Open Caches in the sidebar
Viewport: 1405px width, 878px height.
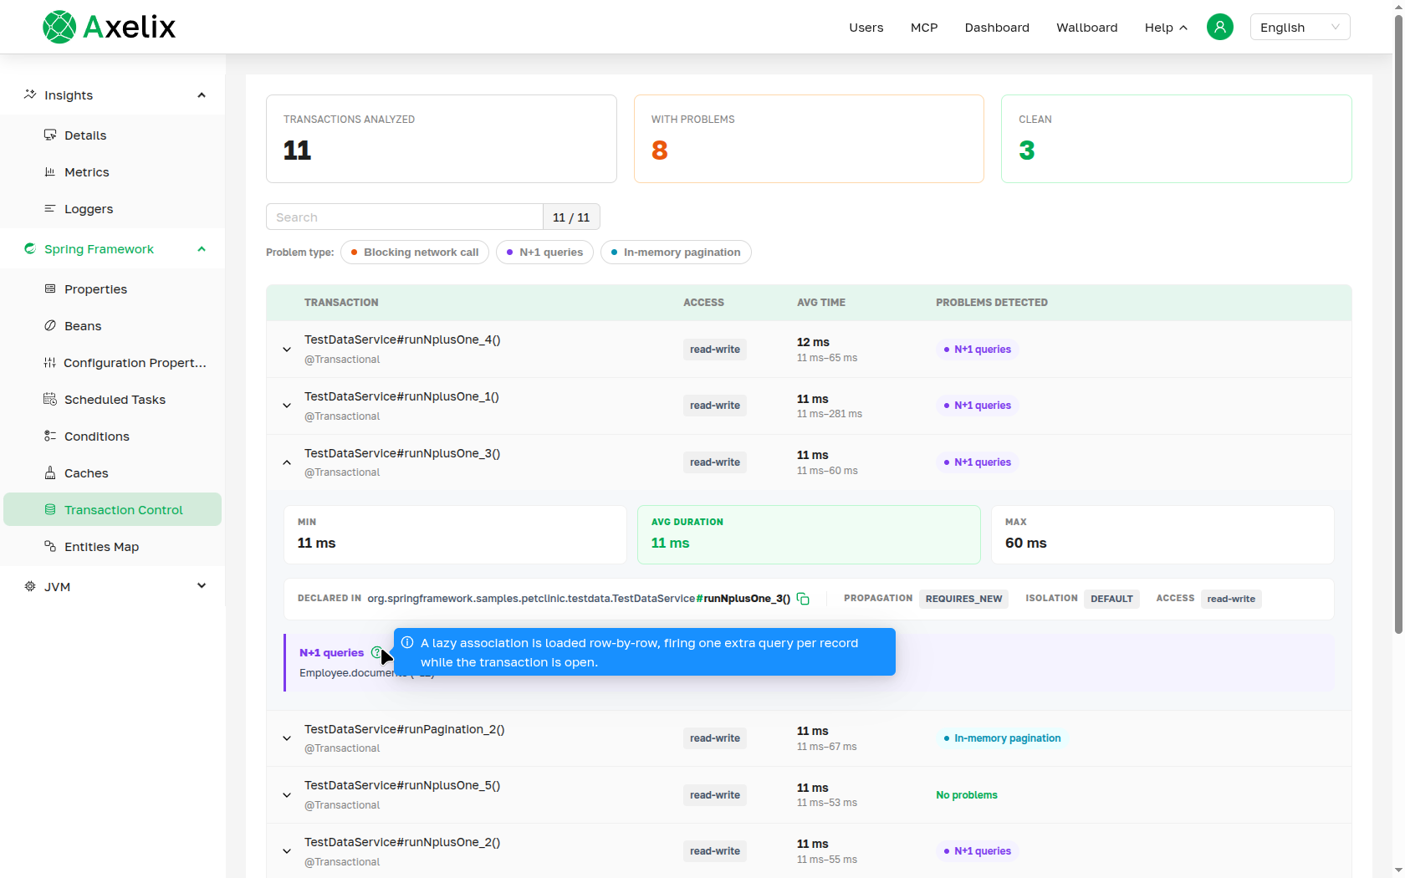pyautogui.click(x=113, y=472)
